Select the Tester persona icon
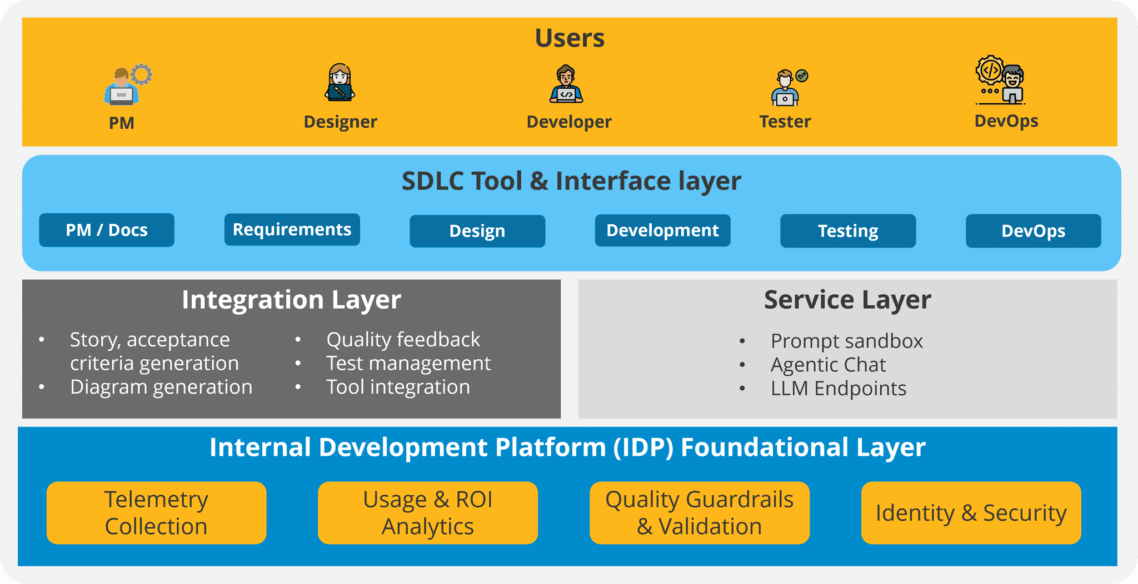This screenshot has width=1138, height=584. pyautogui.click(x=785, y=89)
